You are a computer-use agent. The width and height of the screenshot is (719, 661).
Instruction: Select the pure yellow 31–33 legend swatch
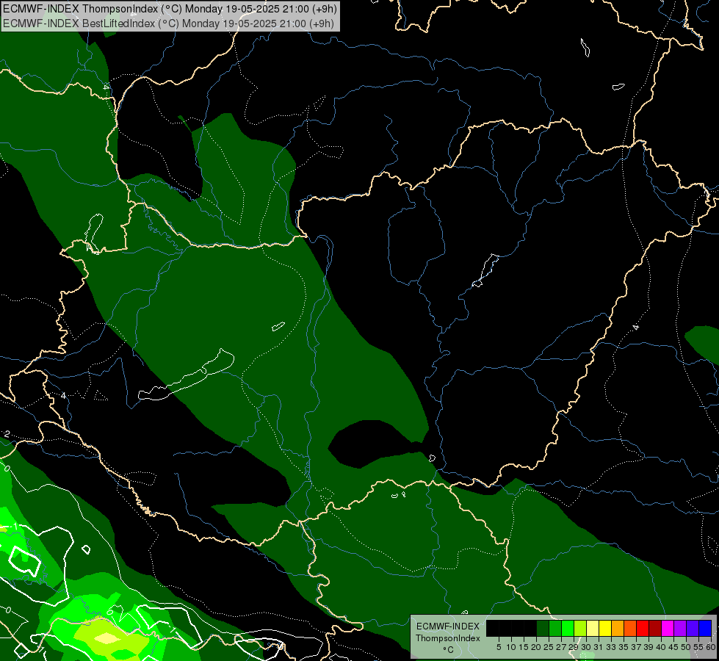[605, 628]
